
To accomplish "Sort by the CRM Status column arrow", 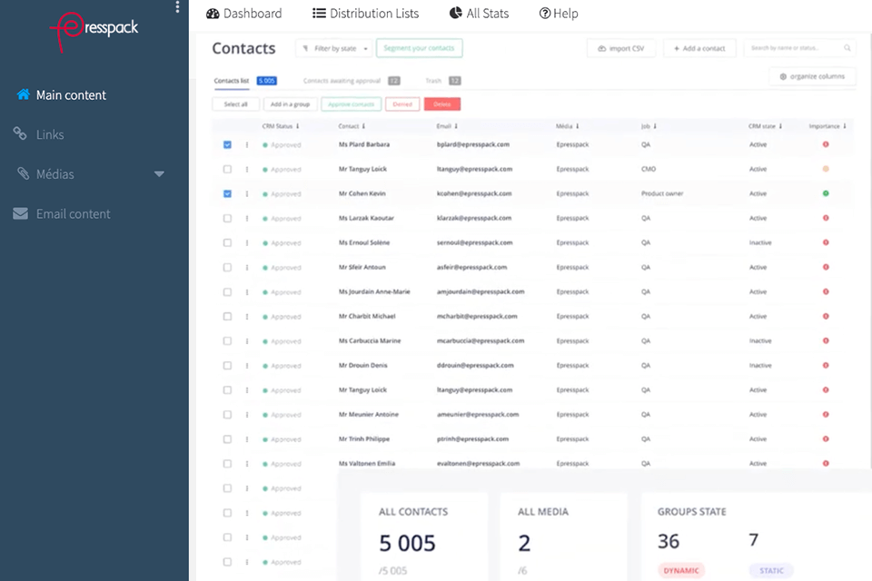I will (298, 126).
